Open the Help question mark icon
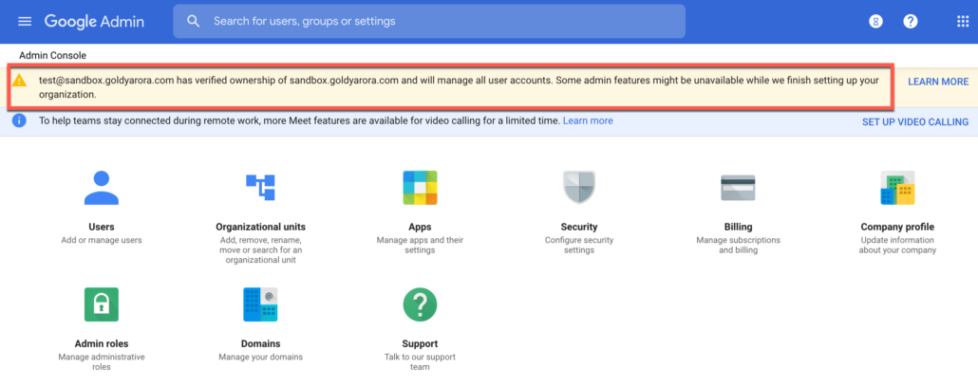Viewport: 978px width, 386px height. point(910,21)
